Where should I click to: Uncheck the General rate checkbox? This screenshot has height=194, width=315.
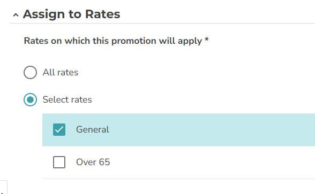[59, 130]
